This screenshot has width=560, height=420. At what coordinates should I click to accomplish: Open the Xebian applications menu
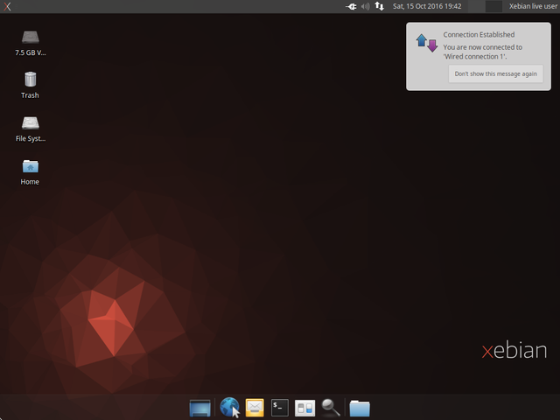coord(7,6)
